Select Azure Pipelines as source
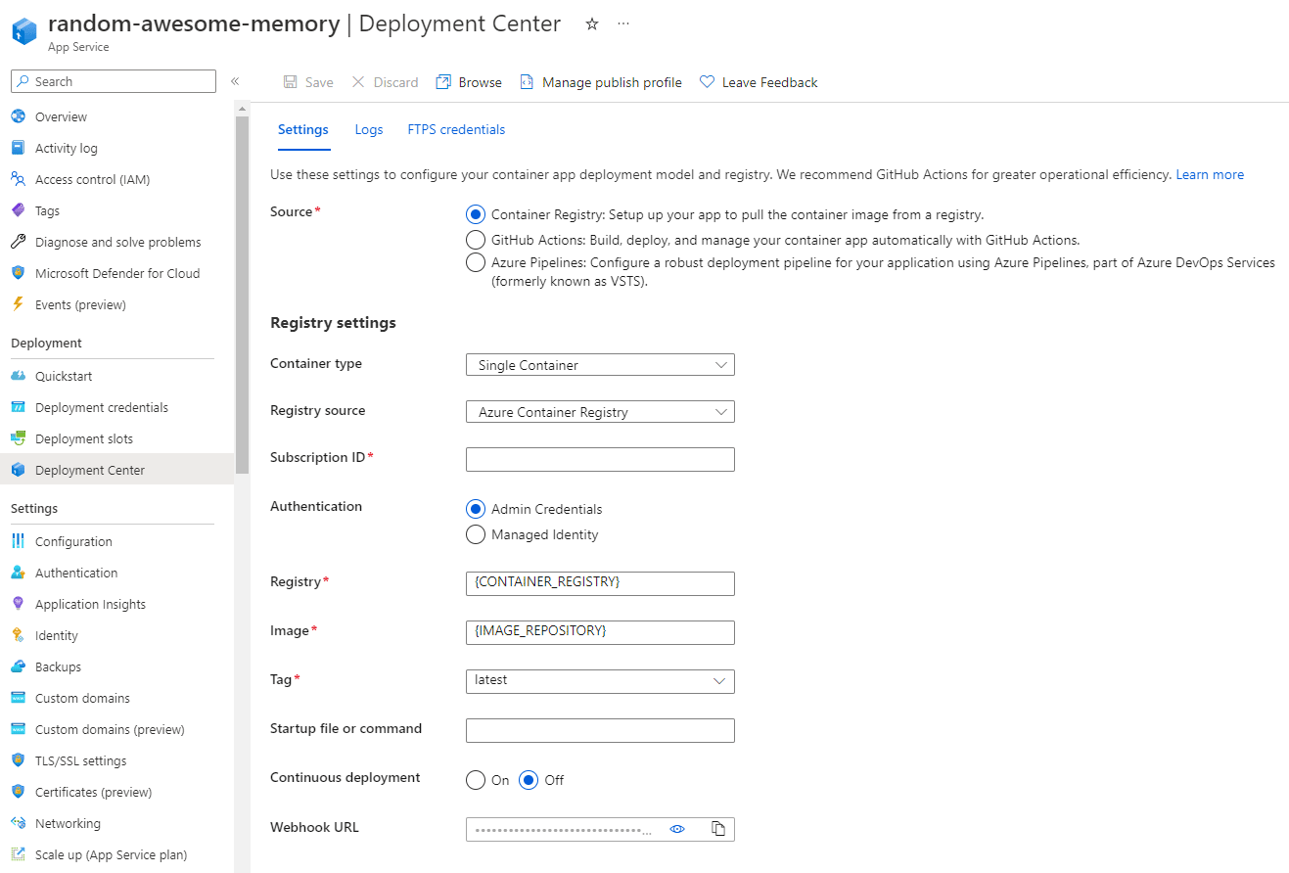 [x=476, y=262]
